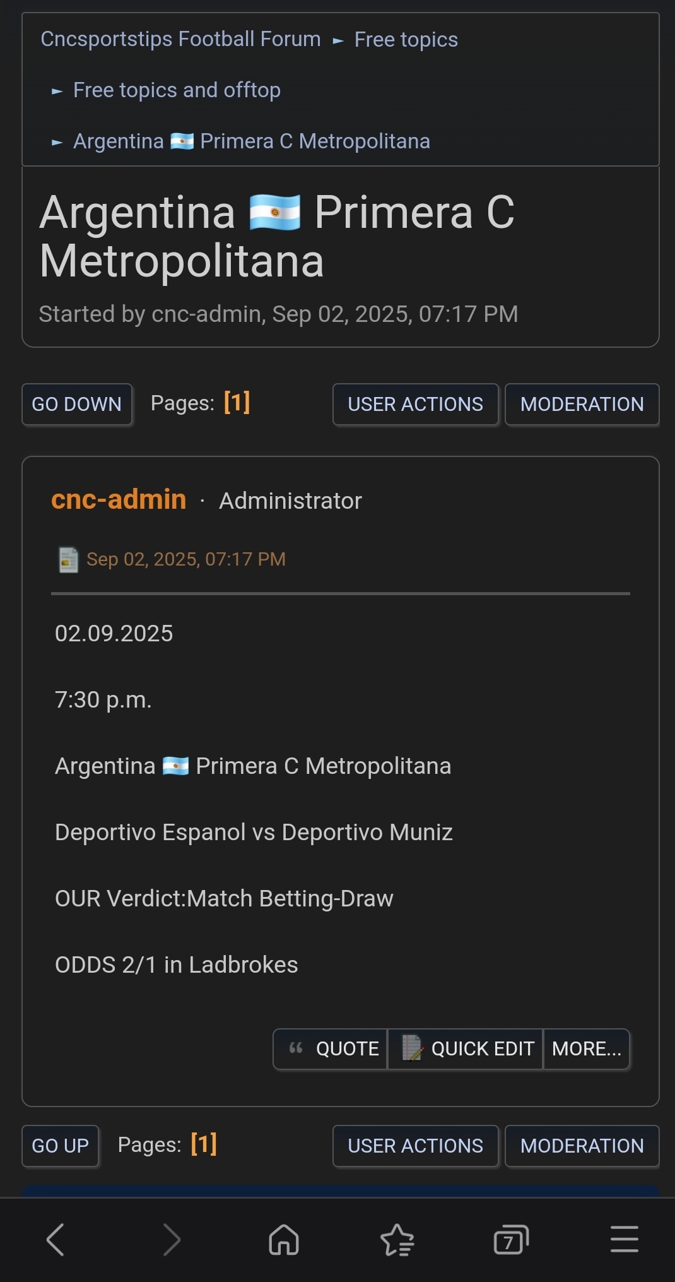Click the Quick Edit pencil icon

click(412, 1048)
